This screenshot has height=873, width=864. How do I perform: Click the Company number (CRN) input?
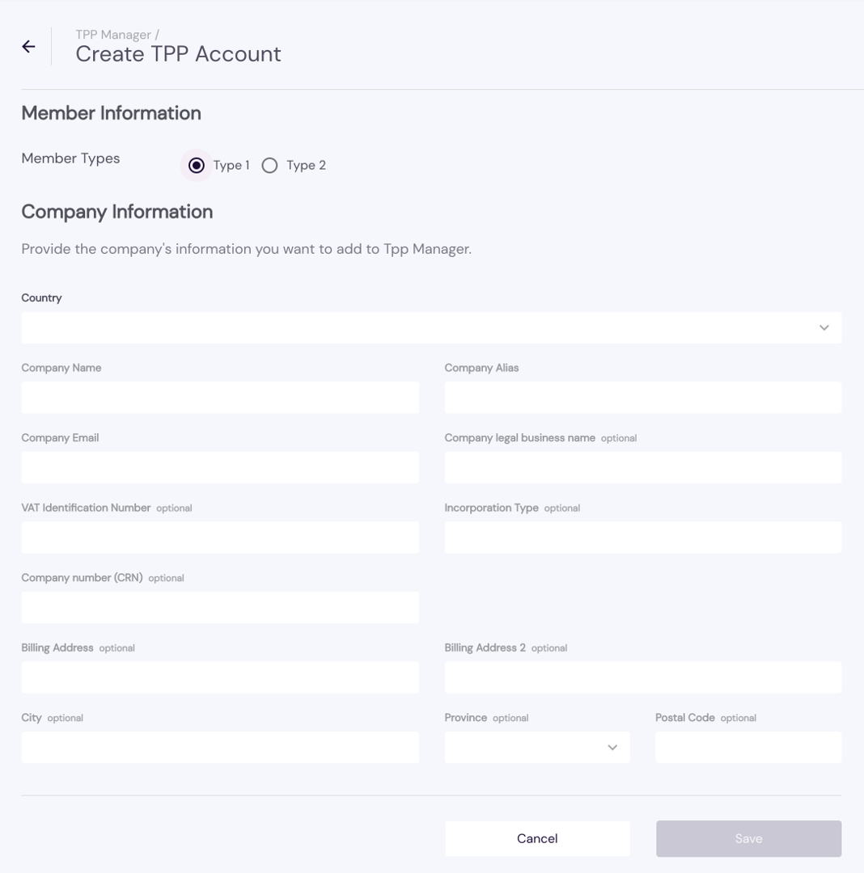tap(220, 607)
